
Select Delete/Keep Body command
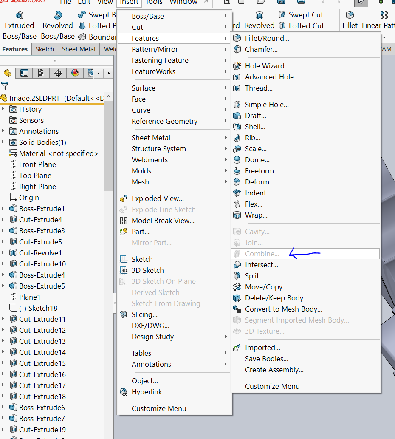[305, 298]
